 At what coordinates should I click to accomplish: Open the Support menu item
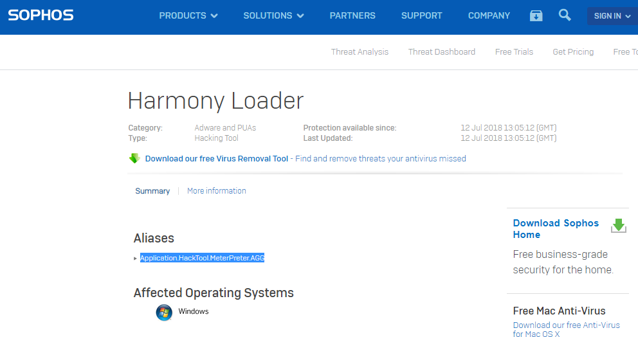click(x=421, y=16)
